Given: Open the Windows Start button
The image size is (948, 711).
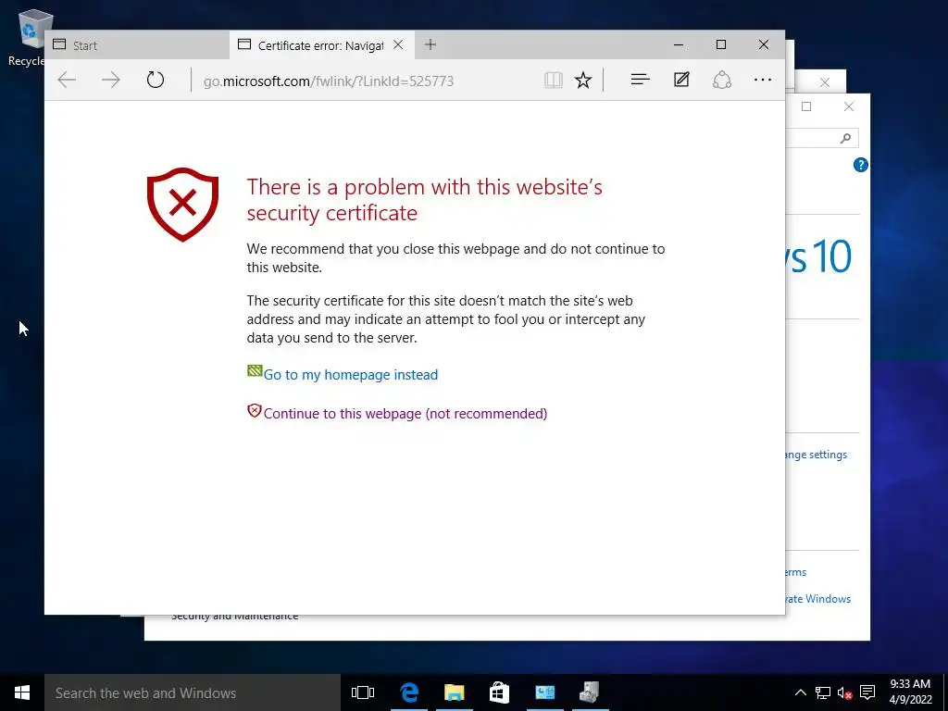Looking at the screenshot, I should (22, 692).
